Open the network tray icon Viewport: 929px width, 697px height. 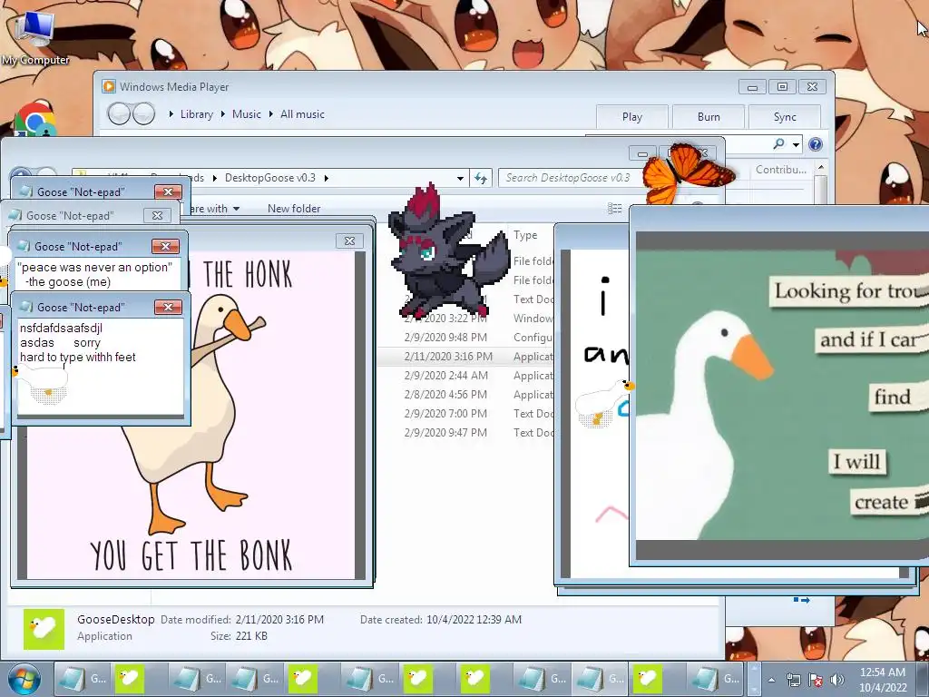[x=793, y=680]
